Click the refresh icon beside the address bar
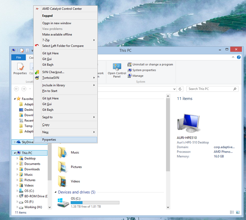The height and width of the screenshot is (220, 246). [x=180, y=89]
